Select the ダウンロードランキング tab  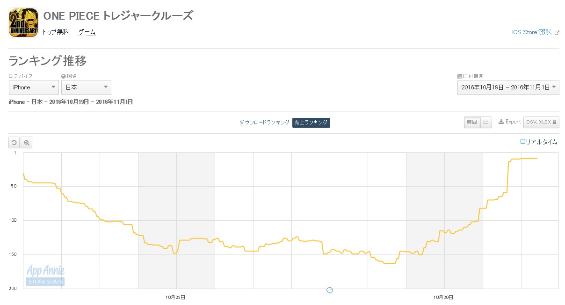(264, 123)
